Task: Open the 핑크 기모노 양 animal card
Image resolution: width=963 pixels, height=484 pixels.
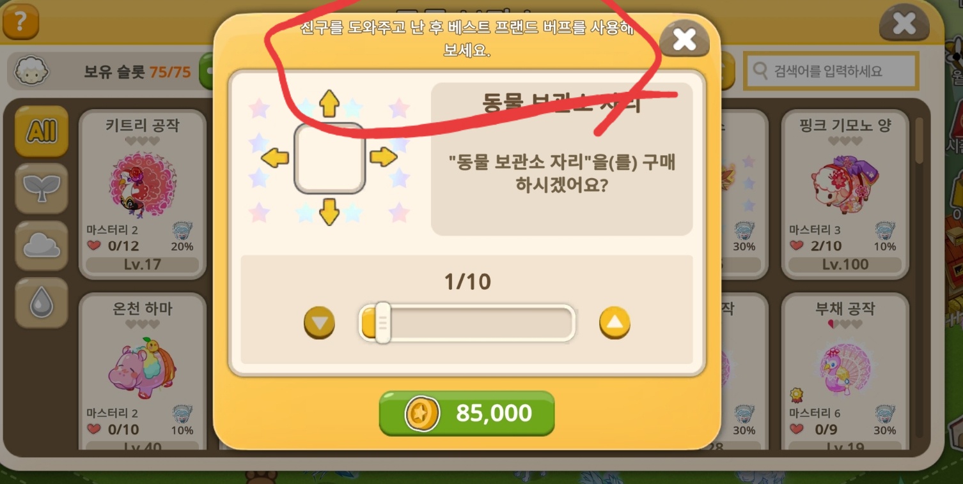Action: [845, 194]
